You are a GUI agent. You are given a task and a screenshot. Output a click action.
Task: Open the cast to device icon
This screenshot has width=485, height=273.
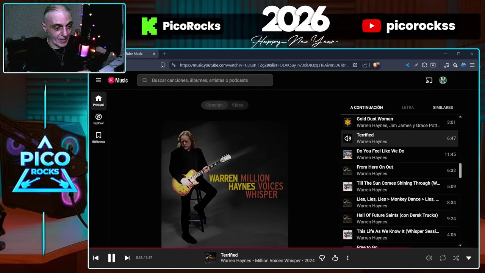coord(429,80)
